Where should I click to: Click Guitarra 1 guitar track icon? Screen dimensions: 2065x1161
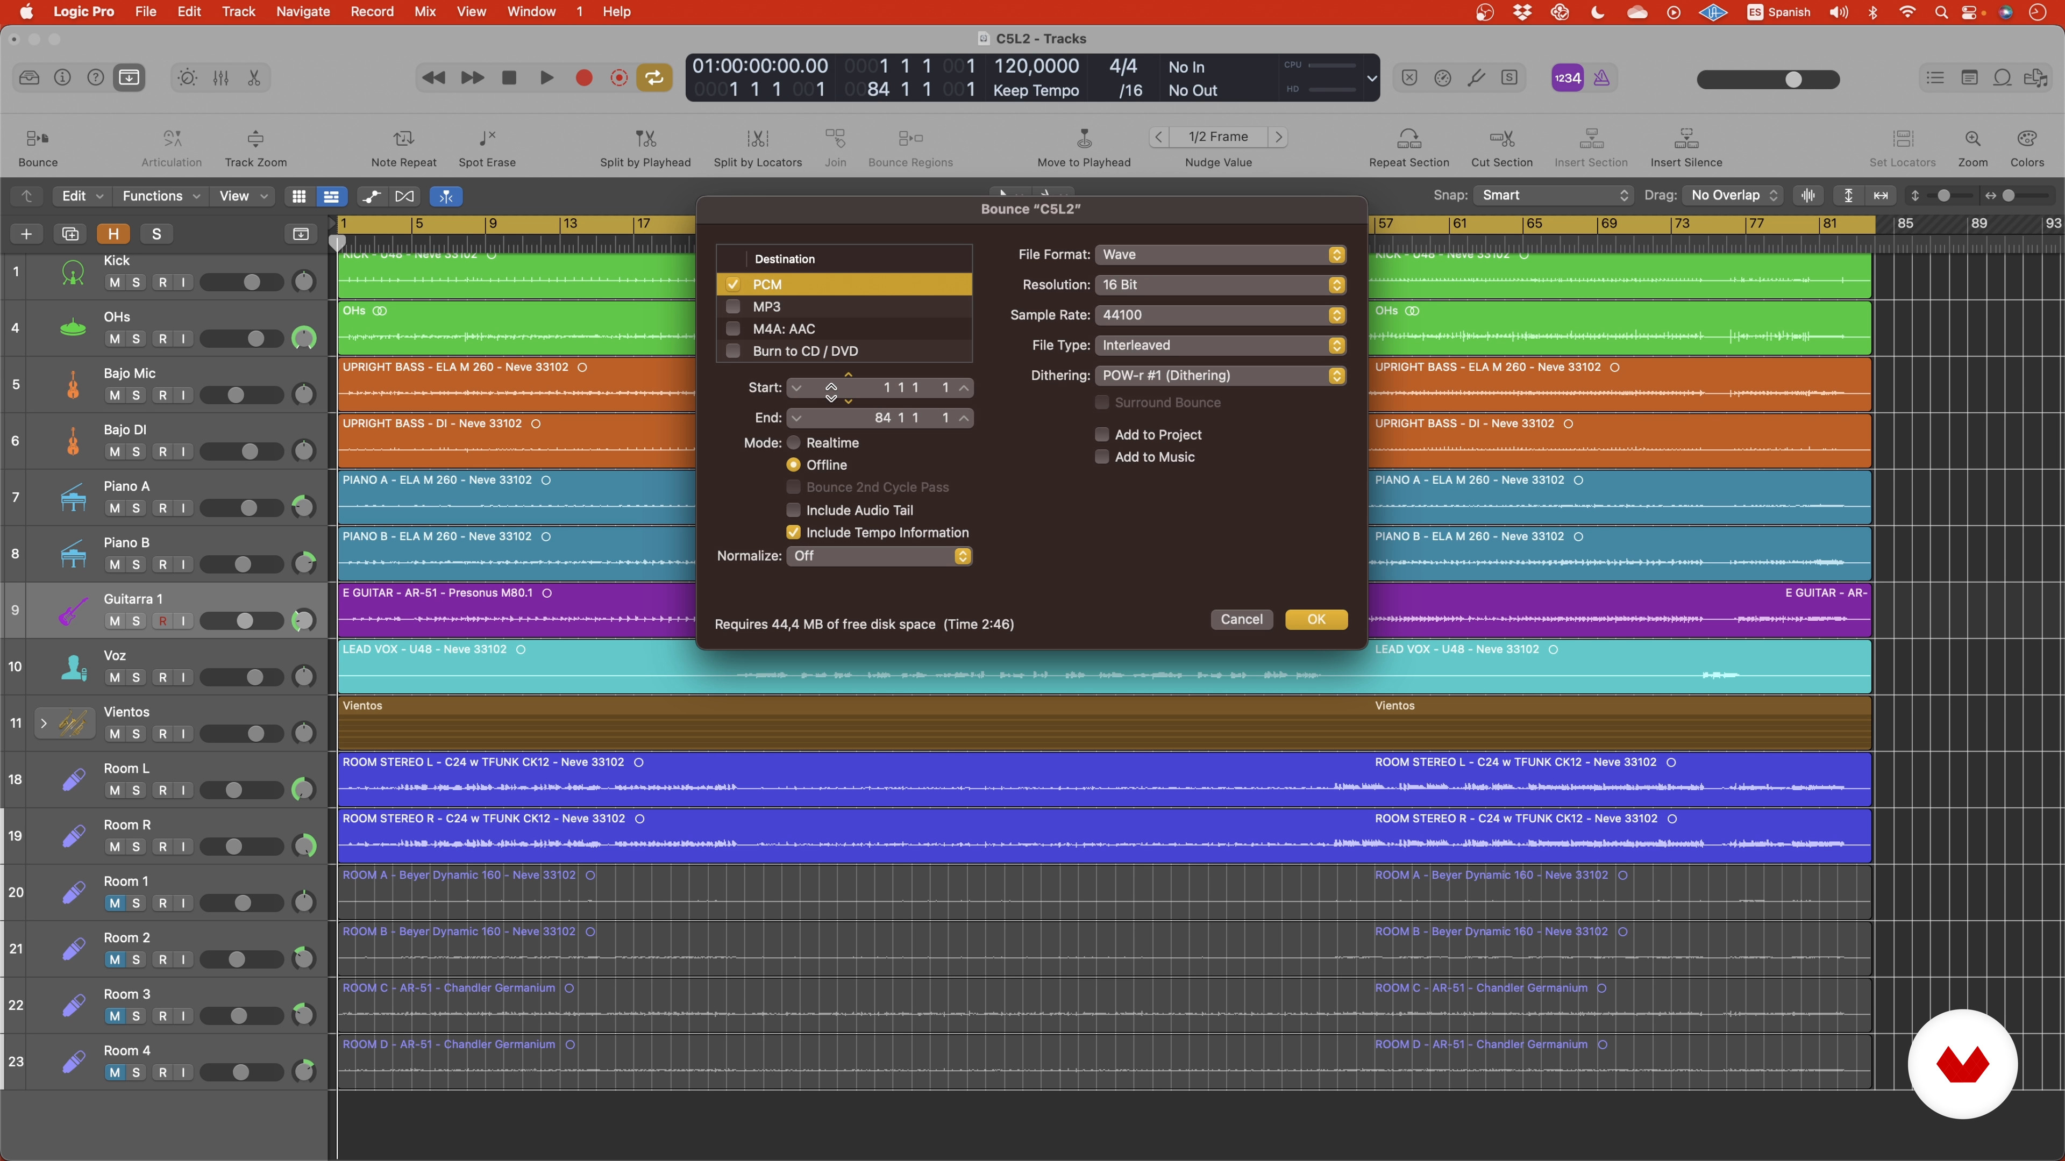pos(73,611)
